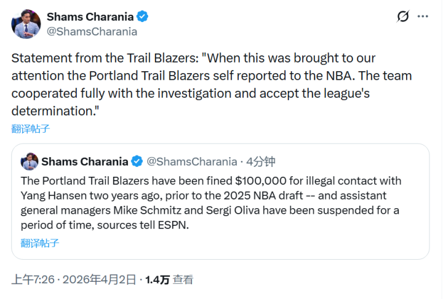The width and height of the screenshot is (443, 299).
Task: Translate the quoted post via 翻译帖子
Action: click(x=40, y=243)
